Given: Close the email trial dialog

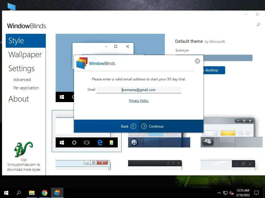Looking at the screenshot, I should [197, 61].
